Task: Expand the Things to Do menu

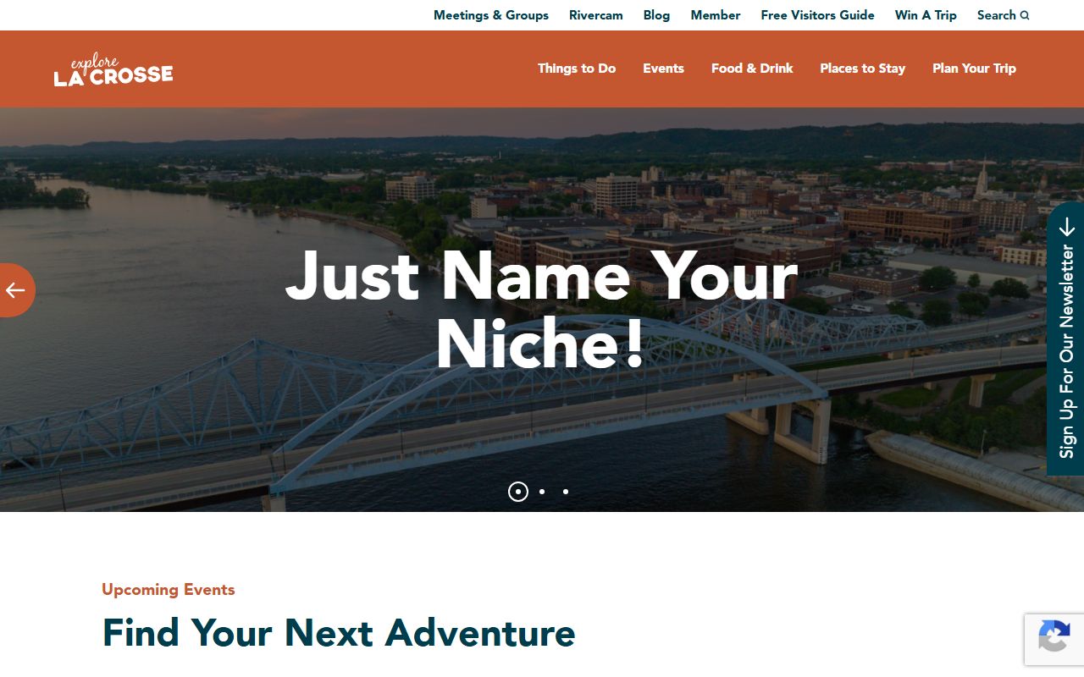Action: point(577,69)
